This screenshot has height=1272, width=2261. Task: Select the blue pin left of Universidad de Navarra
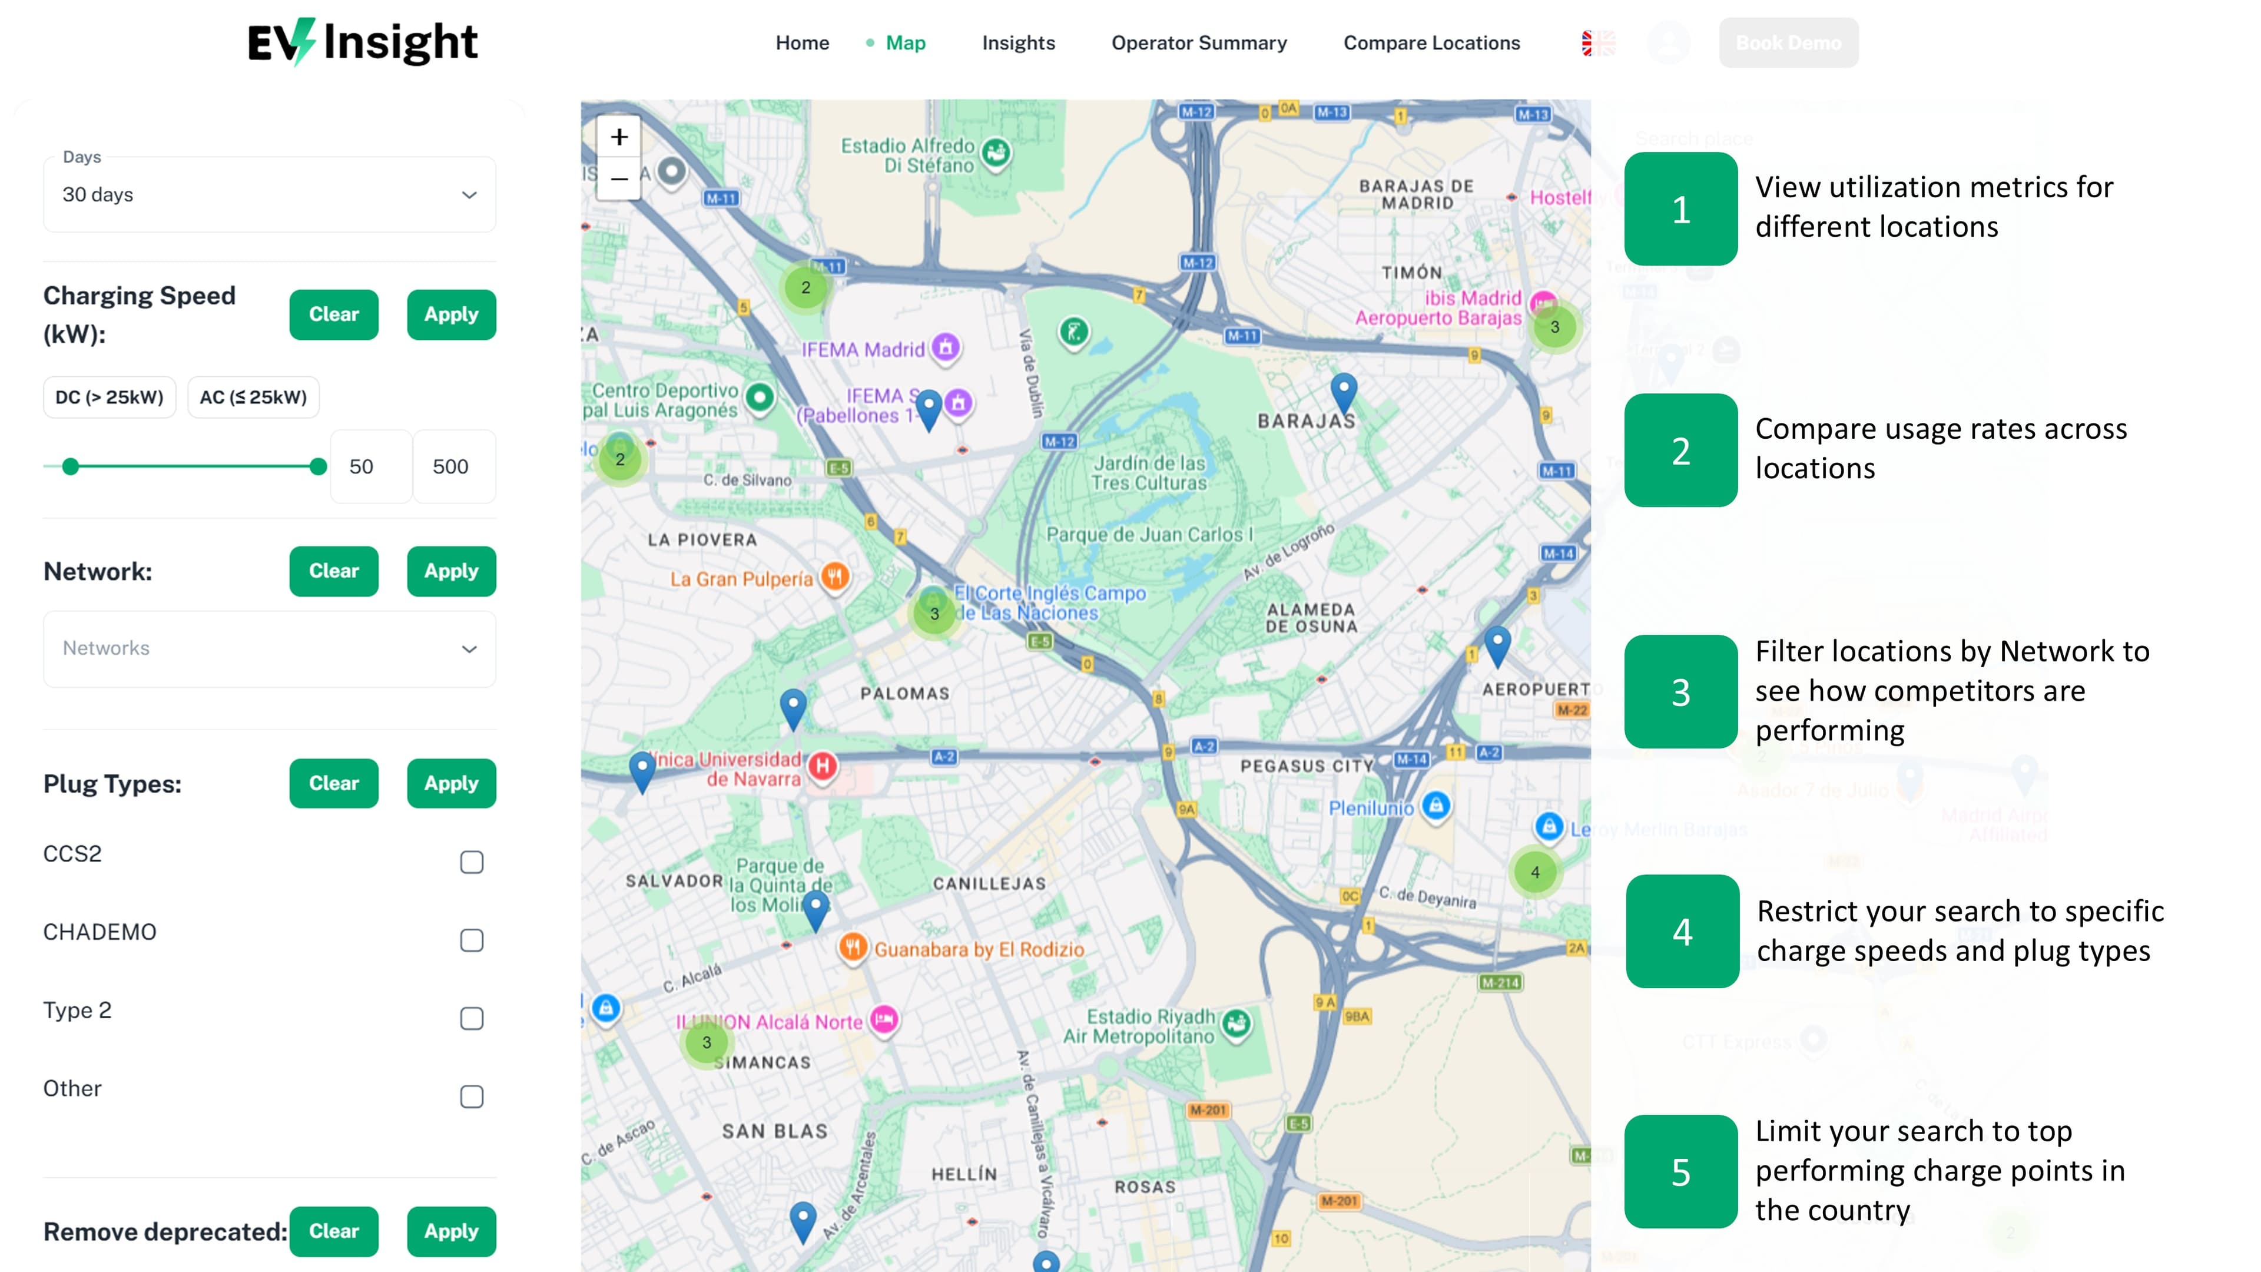[642, 773]
